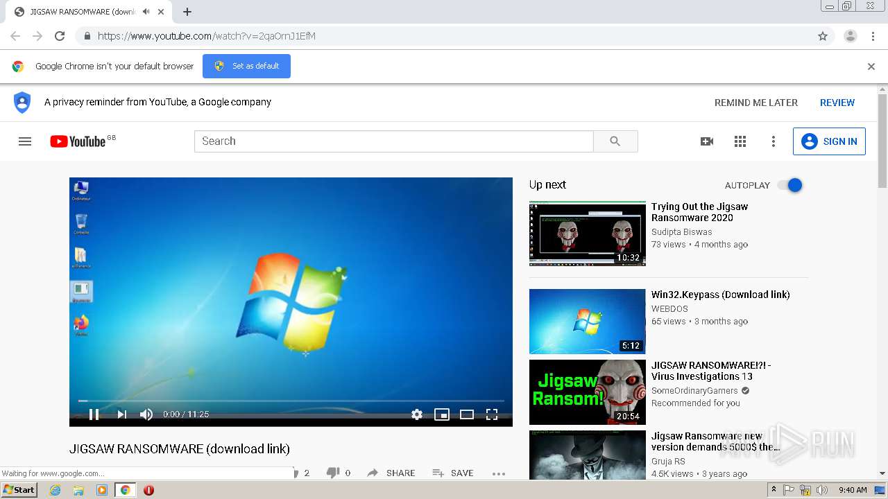Viewport: 888px width, 499px height.
Task: Focus the YouTube Search field
Action: tap(393, 141)
